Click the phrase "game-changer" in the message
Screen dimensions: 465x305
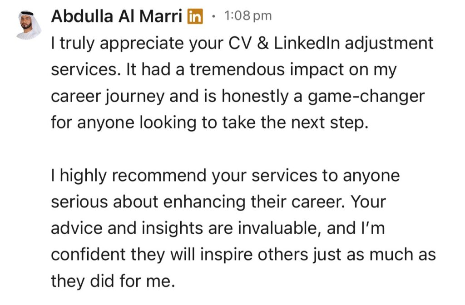[x=366, y=97]
